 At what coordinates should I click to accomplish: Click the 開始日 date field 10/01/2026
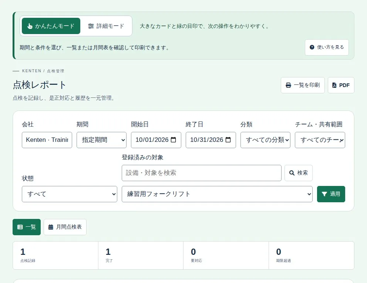(156, 140)
